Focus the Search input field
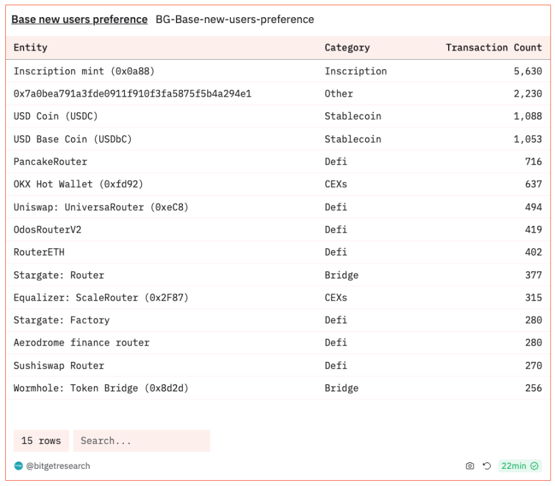Image resolution: width=555 pixels, height=486 pixels. point(141,441)
